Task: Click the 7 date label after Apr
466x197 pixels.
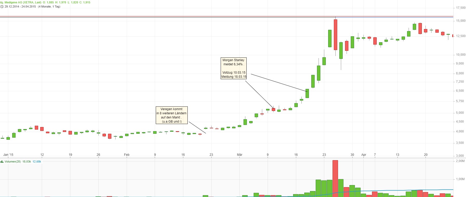Action: 375,155
